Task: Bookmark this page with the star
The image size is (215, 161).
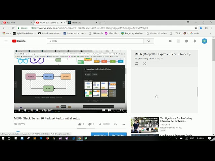Action: pyautogui.click(x=196, y=28)
